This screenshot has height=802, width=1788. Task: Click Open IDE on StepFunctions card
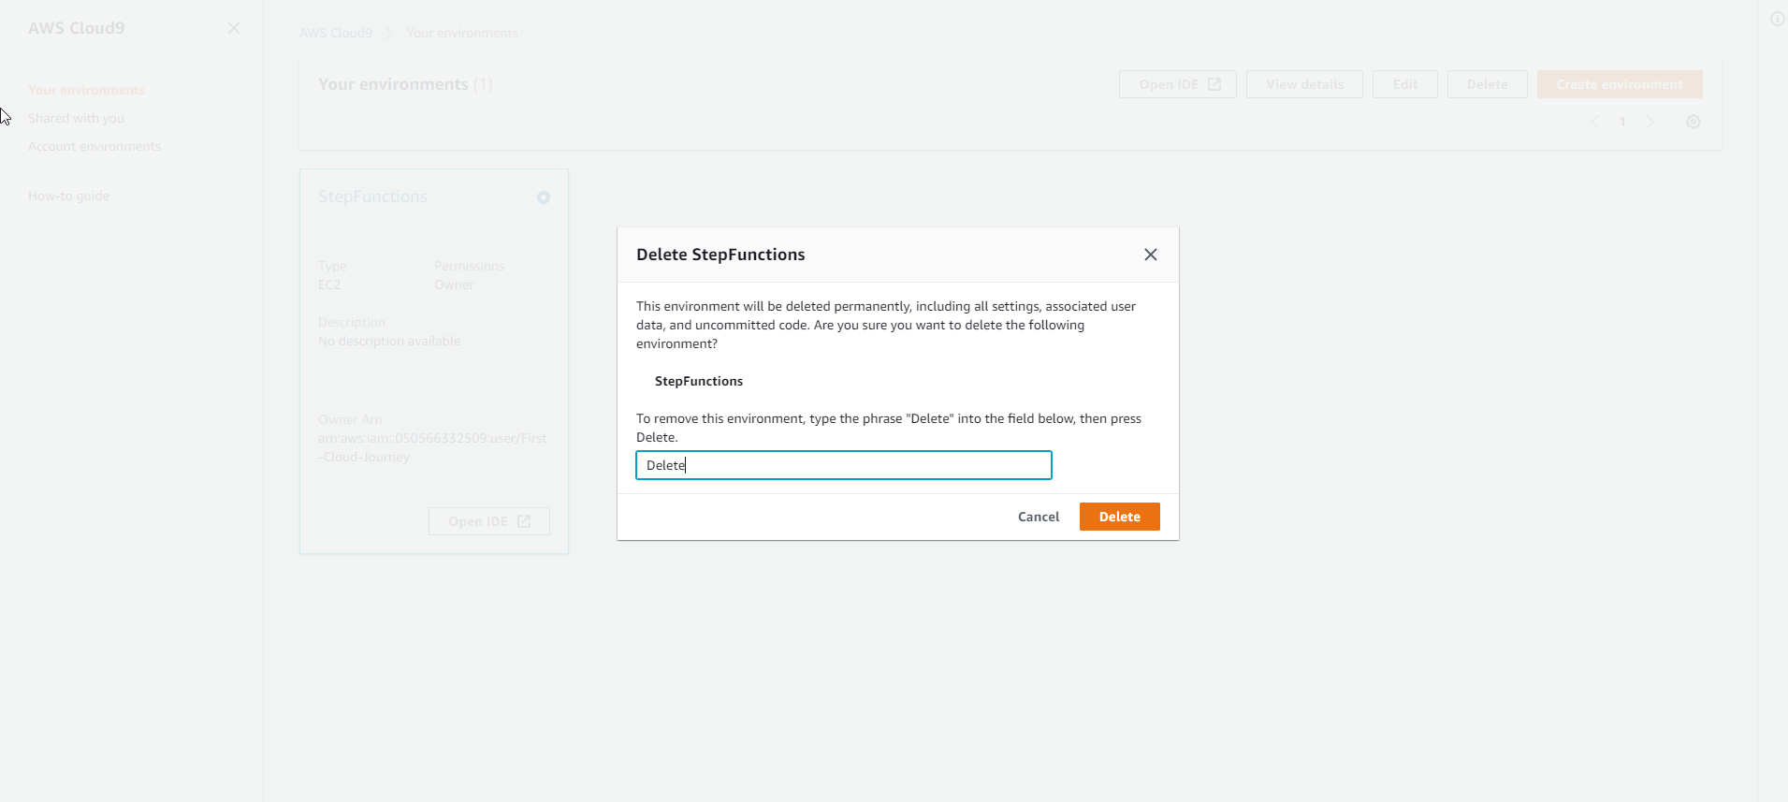pos(489,521)
